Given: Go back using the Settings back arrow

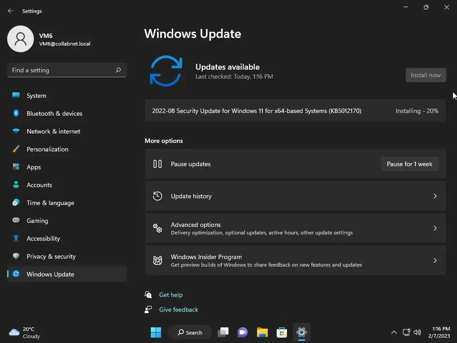Looking at the screenshot, I should [11, 11].
